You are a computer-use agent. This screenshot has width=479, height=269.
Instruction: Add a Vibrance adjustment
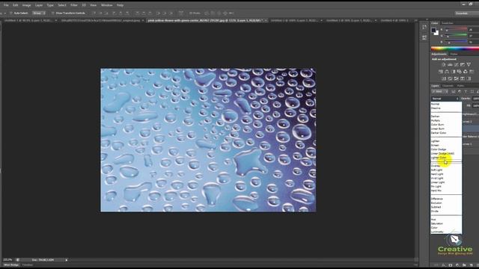pos(469,65)
